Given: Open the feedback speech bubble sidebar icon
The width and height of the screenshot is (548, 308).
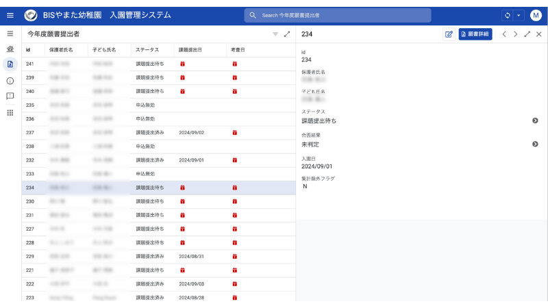Looking at the screenshot, I should click(x=10, y=96).
